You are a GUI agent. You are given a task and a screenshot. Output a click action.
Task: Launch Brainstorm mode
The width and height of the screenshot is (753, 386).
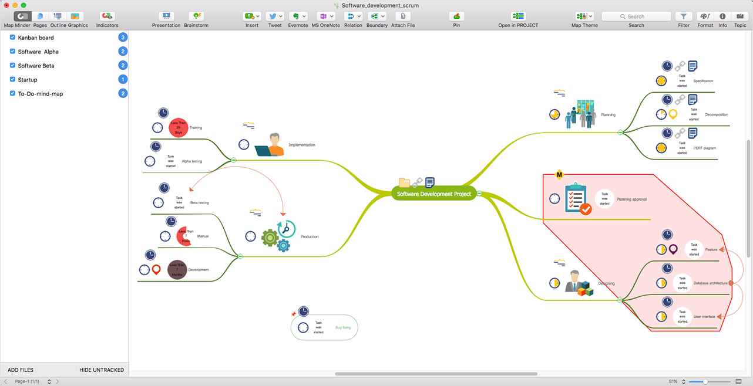(196, 16)
